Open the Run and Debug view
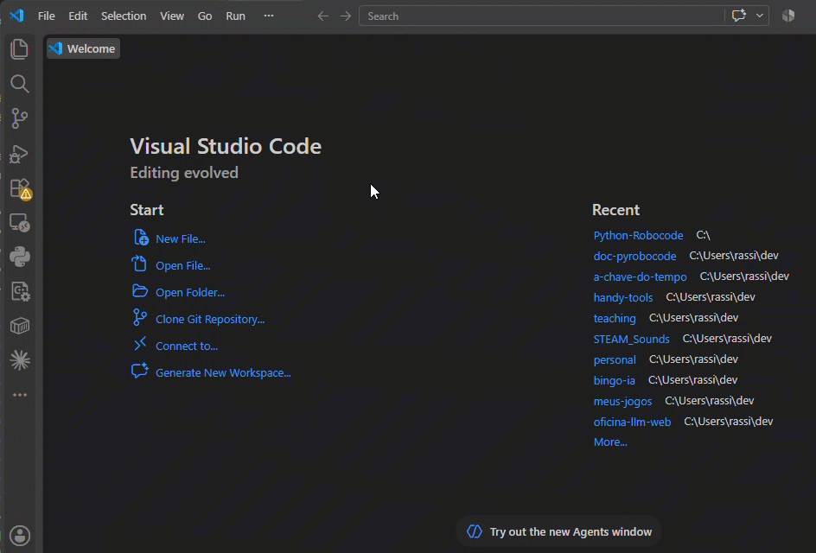 20,154
